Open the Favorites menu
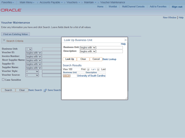This screenshot has width=185, height=138. [8, 2]
